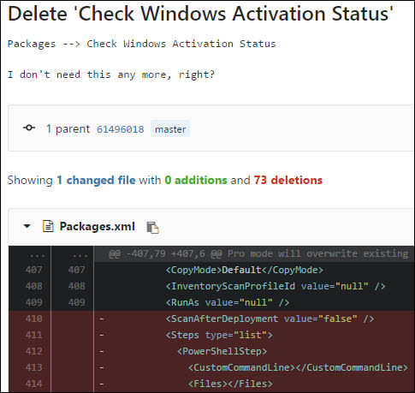Click the Packages.xml document file icon
Viewport: 415px width, 393px height.
tap(48, 226)
